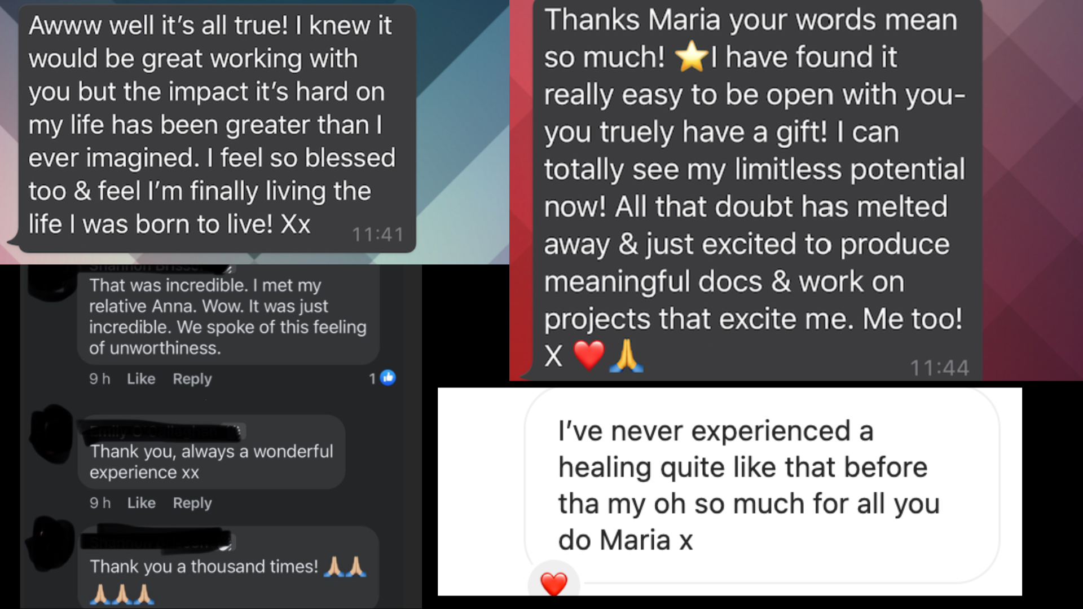Screen dimensions: 1083x609
Task: Like the comment about relative Anna
Action: coord(141,379)
